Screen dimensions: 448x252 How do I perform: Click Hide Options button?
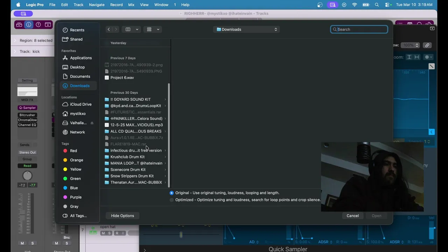122,216
